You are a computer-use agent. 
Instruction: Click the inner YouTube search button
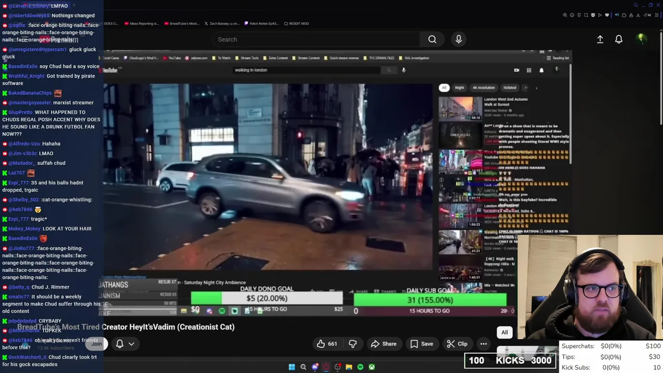pyautogui.click(x=389, y=70)
